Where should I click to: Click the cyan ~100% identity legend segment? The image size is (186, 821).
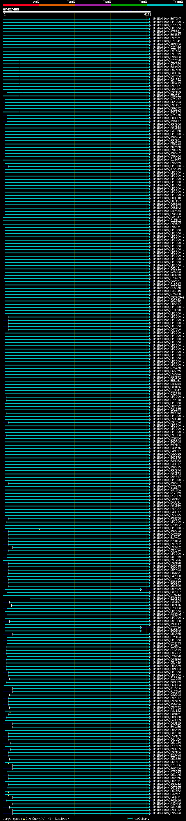(x=165, y=6)
